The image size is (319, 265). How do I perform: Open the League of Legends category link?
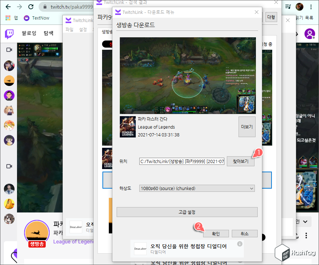click(73, 242)
